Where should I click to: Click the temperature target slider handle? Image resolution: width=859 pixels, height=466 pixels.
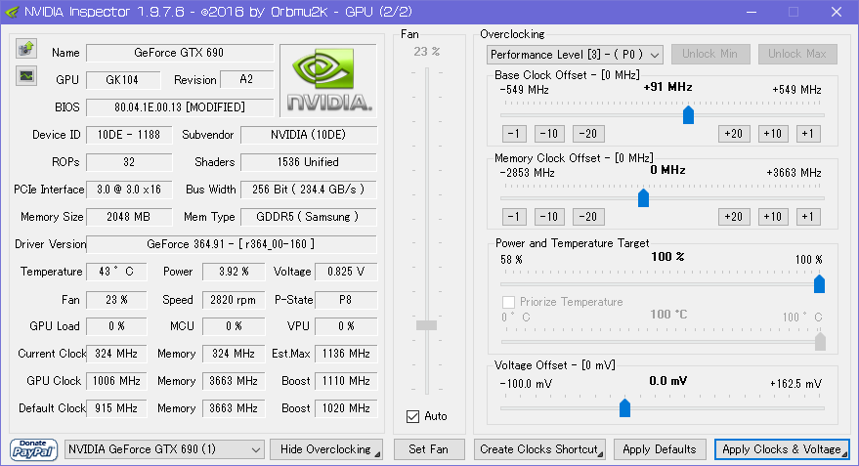820,342
